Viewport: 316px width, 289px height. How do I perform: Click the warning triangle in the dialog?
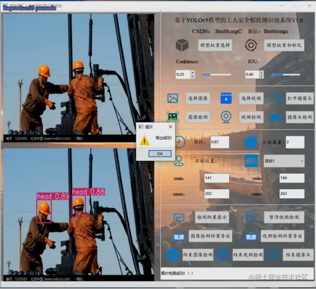(144, 141)
